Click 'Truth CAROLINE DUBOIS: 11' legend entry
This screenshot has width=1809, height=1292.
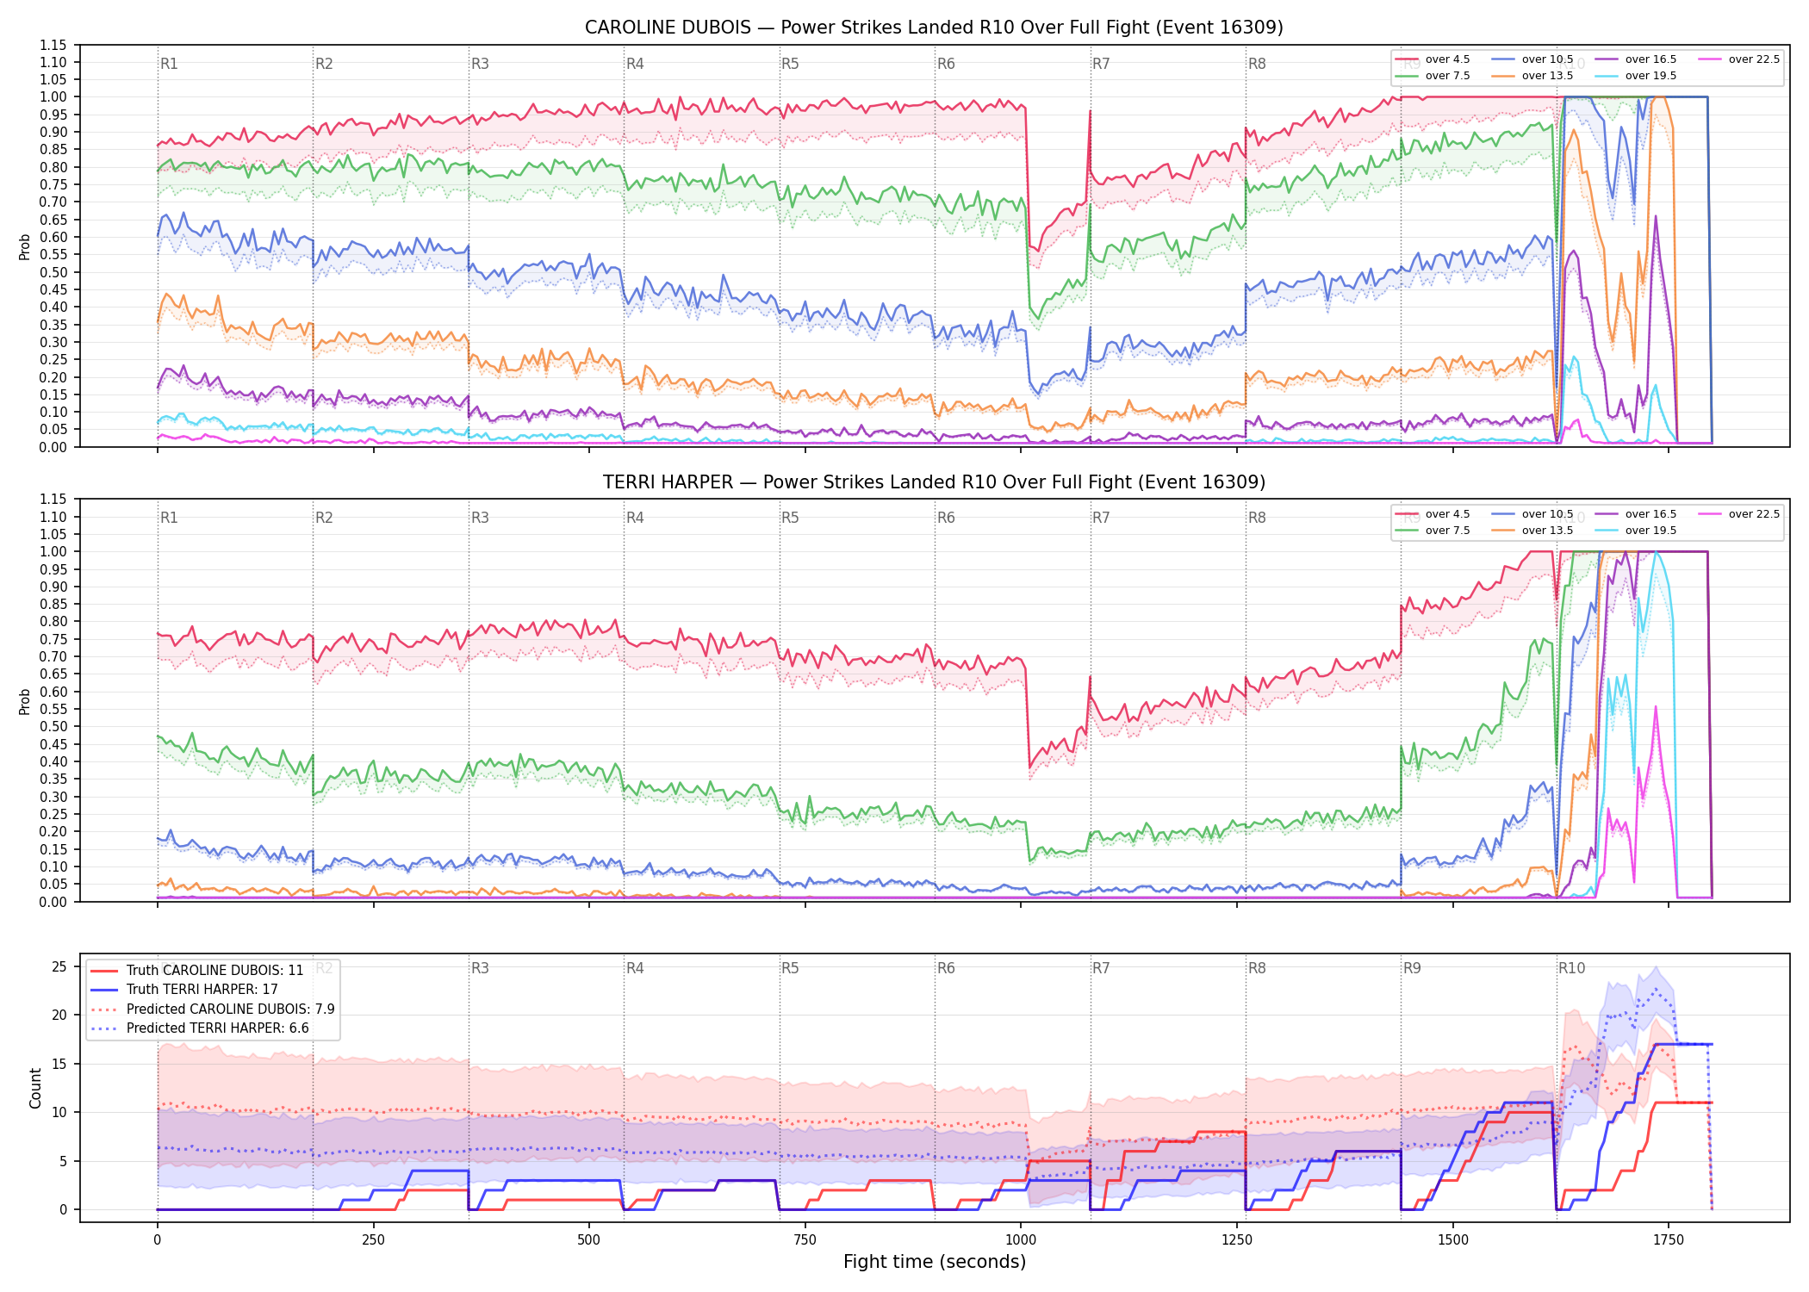coord(197,971)
